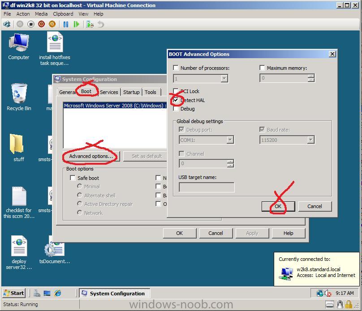The image size is (362, 311).
Task: Open the View menu
Action: 83,14
